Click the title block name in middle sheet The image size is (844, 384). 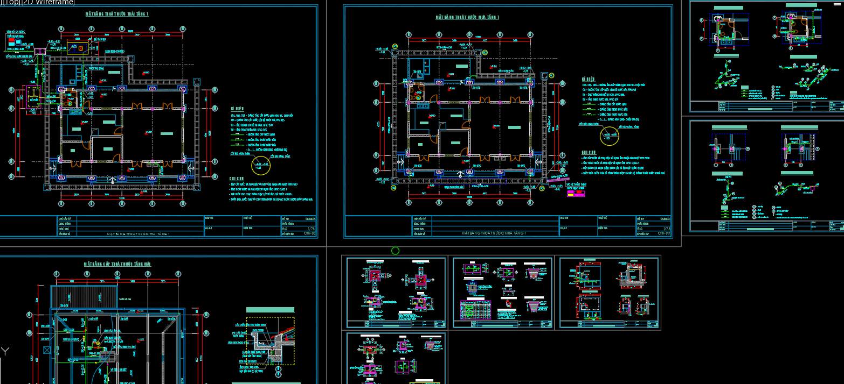pos(494,233)
